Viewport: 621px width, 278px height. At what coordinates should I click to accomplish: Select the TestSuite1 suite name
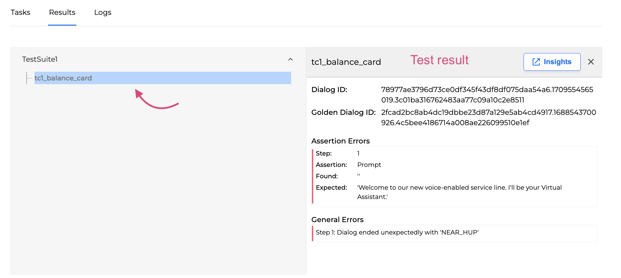click(40, 59)
